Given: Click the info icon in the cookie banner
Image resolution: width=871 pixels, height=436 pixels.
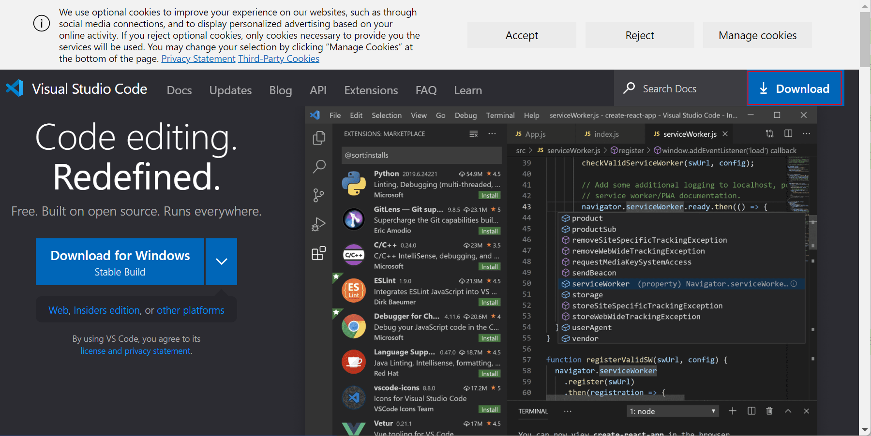Looking at the screenshot, I should [42, 23].
